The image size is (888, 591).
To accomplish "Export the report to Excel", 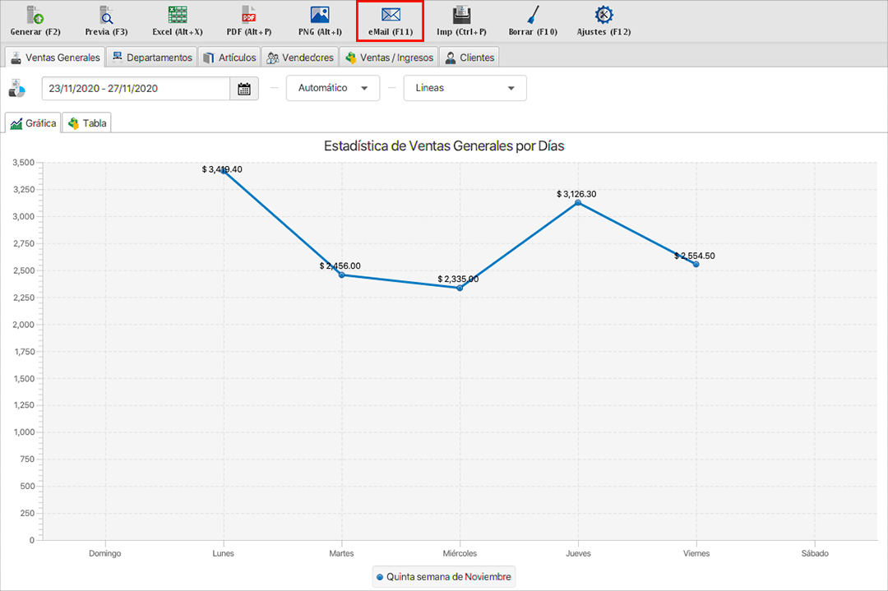I will [x=177, y=15].
